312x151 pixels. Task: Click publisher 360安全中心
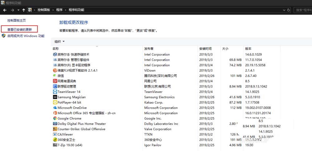[x=153, y=140]
